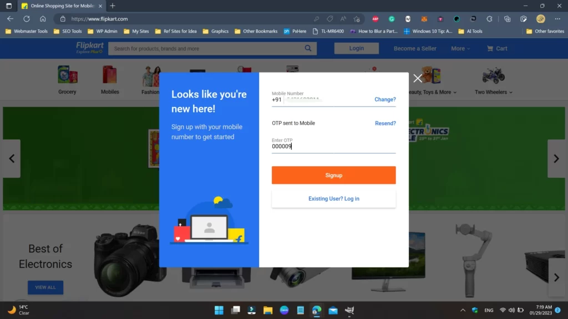Close the Online Shopping Site tab
The height and width of the screenshot is (319, 568).
[100, 6]
